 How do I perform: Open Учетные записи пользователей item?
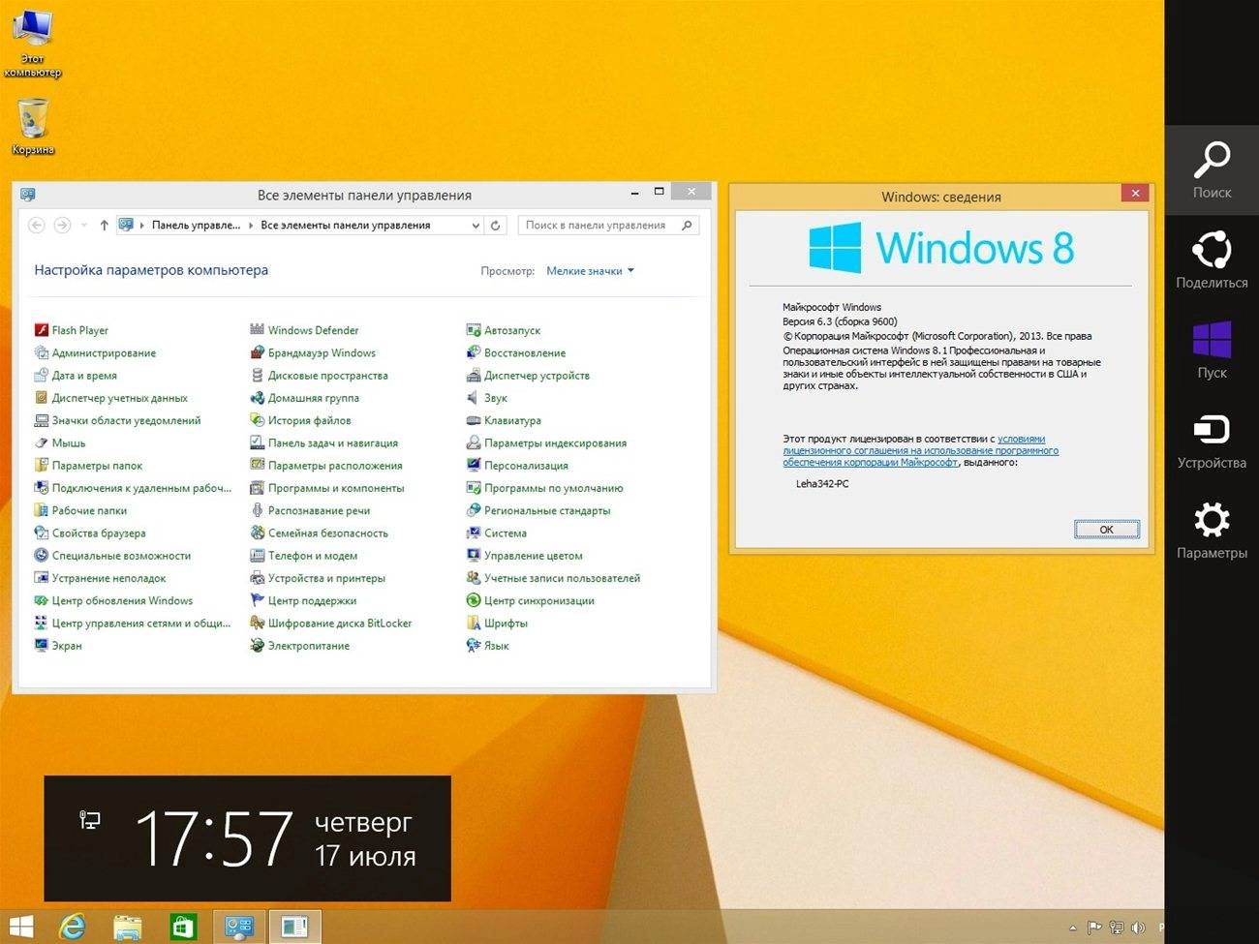pyautogui.click(x=553, y=578)
